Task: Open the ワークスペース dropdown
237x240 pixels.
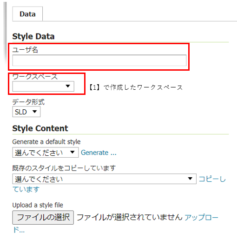Action: pos(43,86)
